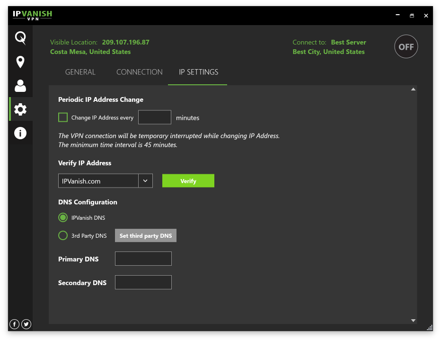Expand the Verify IP Address dropdown arrow
This screenshot has height=341, width=441.
point(145,181)
